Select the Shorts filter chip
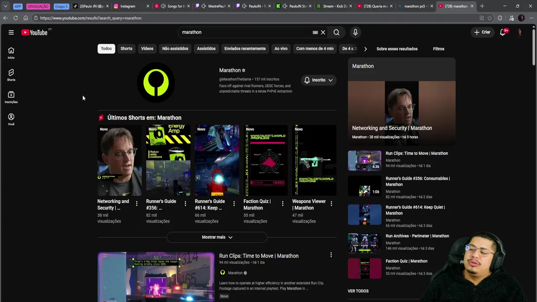The width and height of the screenshot is (537, 302). click(x=126, y=49)
